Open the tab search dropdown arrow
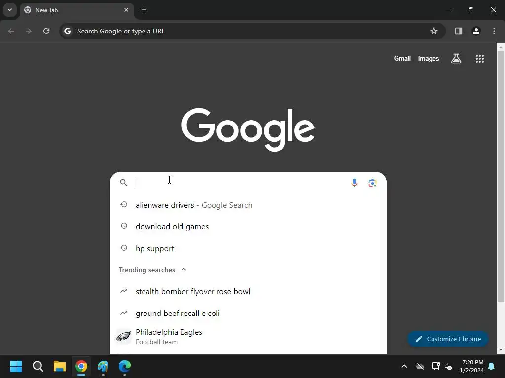The height and width of the screenshot is (378, 505). [x=10, y=10]
